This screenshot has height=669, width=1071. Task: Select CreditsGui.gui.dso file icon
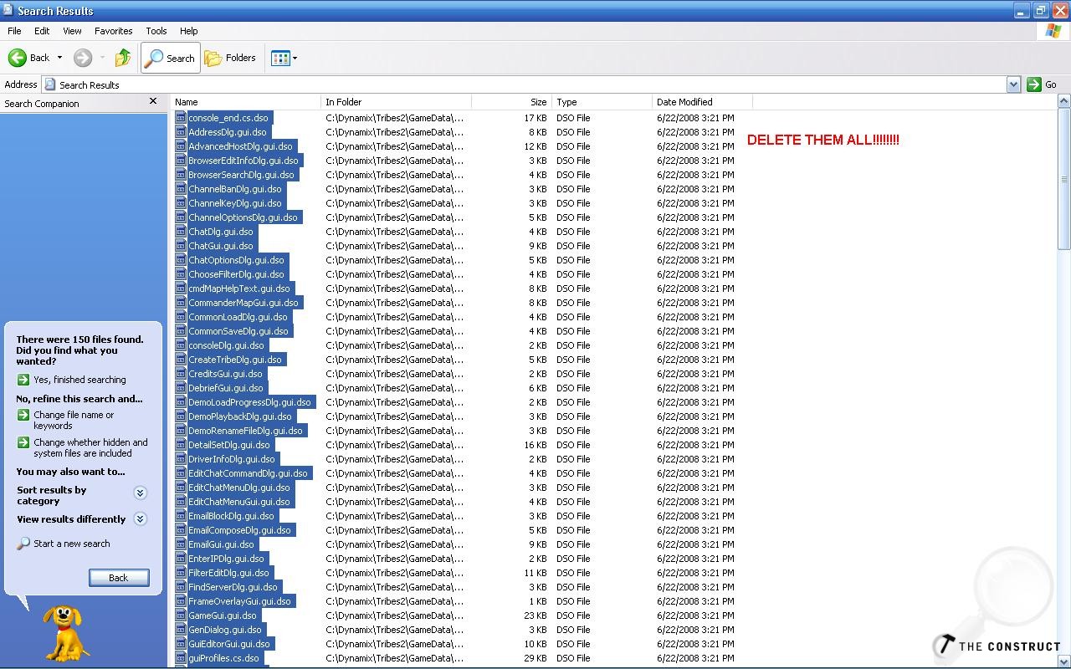coord(181,374)
